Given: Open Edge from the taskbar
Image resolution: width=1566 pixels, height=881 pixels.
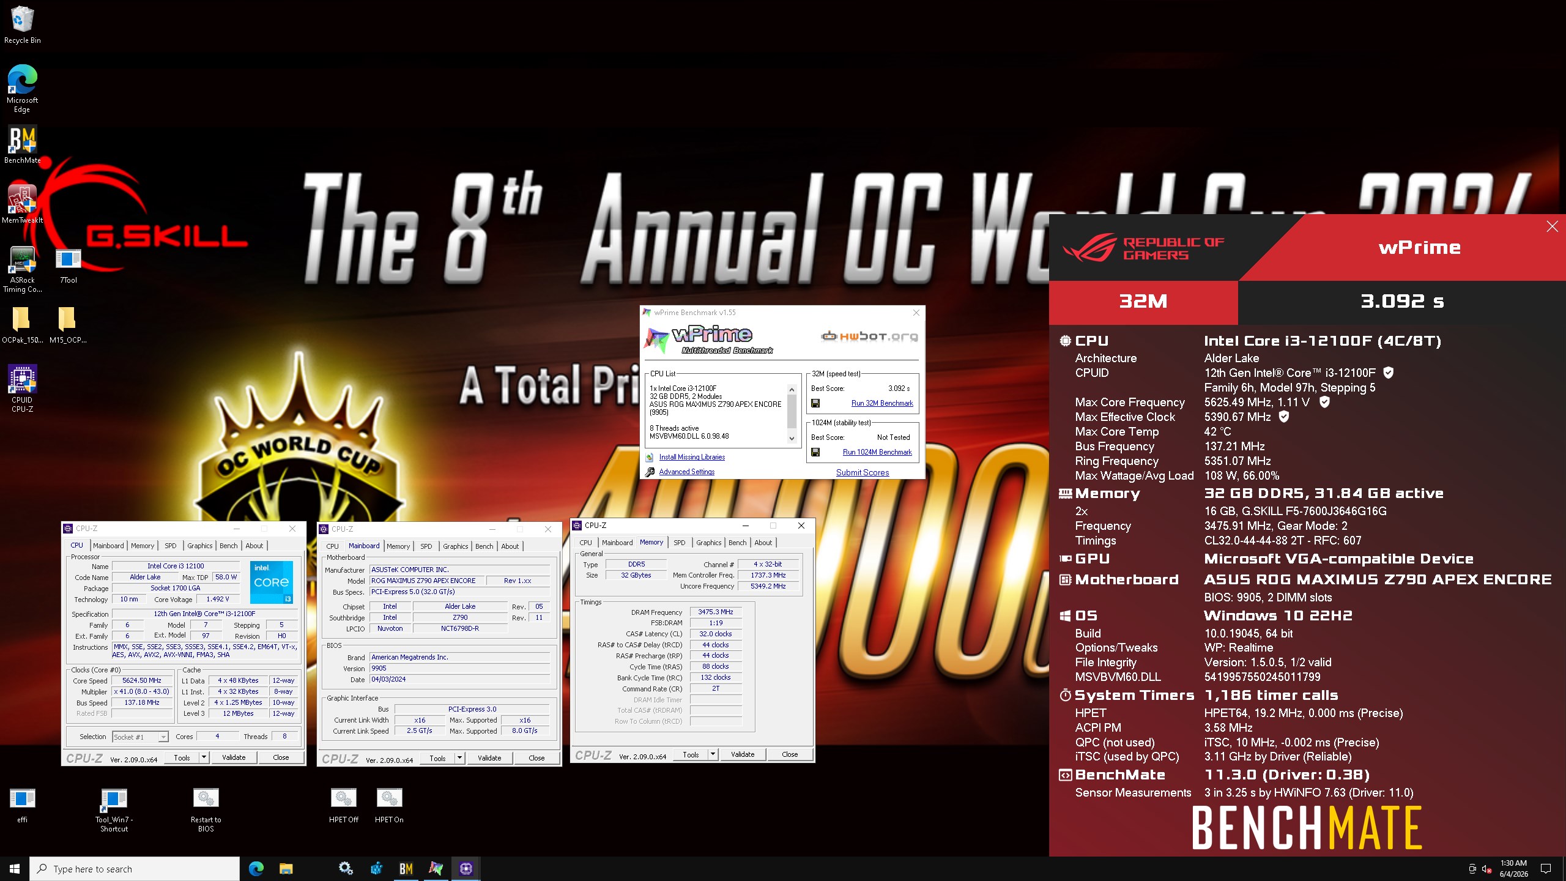Looking at the screenshot, I should pyautogui.click(x=256, y=869).
